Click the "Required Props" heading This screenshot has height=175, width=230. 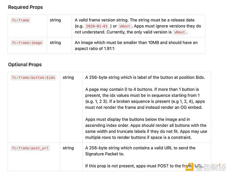click(25, 7)
